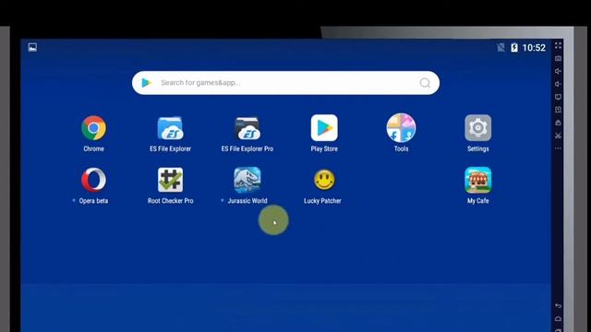Click the "Root Checker Pro" label text
Viewport: 591px width, 332px height.
click(170, 201)
